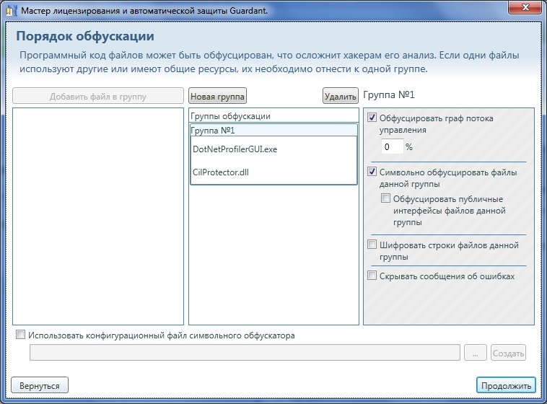Select DotNetProfilerGUI.exe in the group list
The height and width of the screenshot is (404, 547).
[235, 149]
